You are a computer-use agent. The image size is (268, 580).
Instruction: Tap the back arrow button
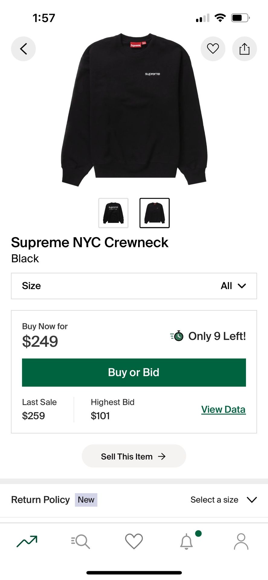click(x=23, y=49)
